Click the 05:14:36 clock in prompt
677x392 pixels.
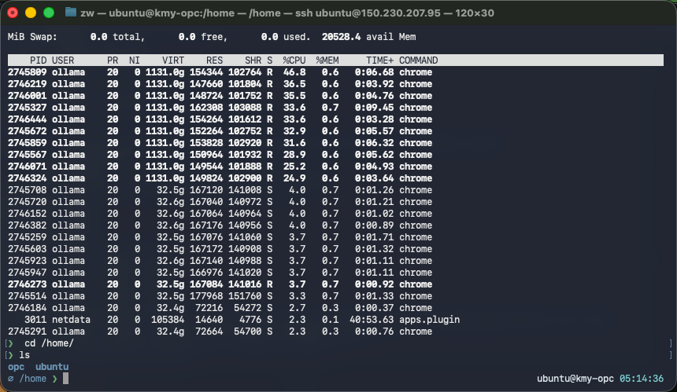coord(642,379)
